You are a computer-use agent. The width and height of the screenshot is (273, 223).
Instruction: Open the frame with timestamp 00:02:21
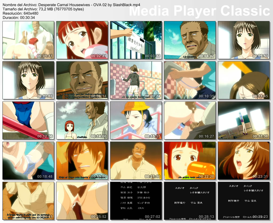click(x=82, y=40)
